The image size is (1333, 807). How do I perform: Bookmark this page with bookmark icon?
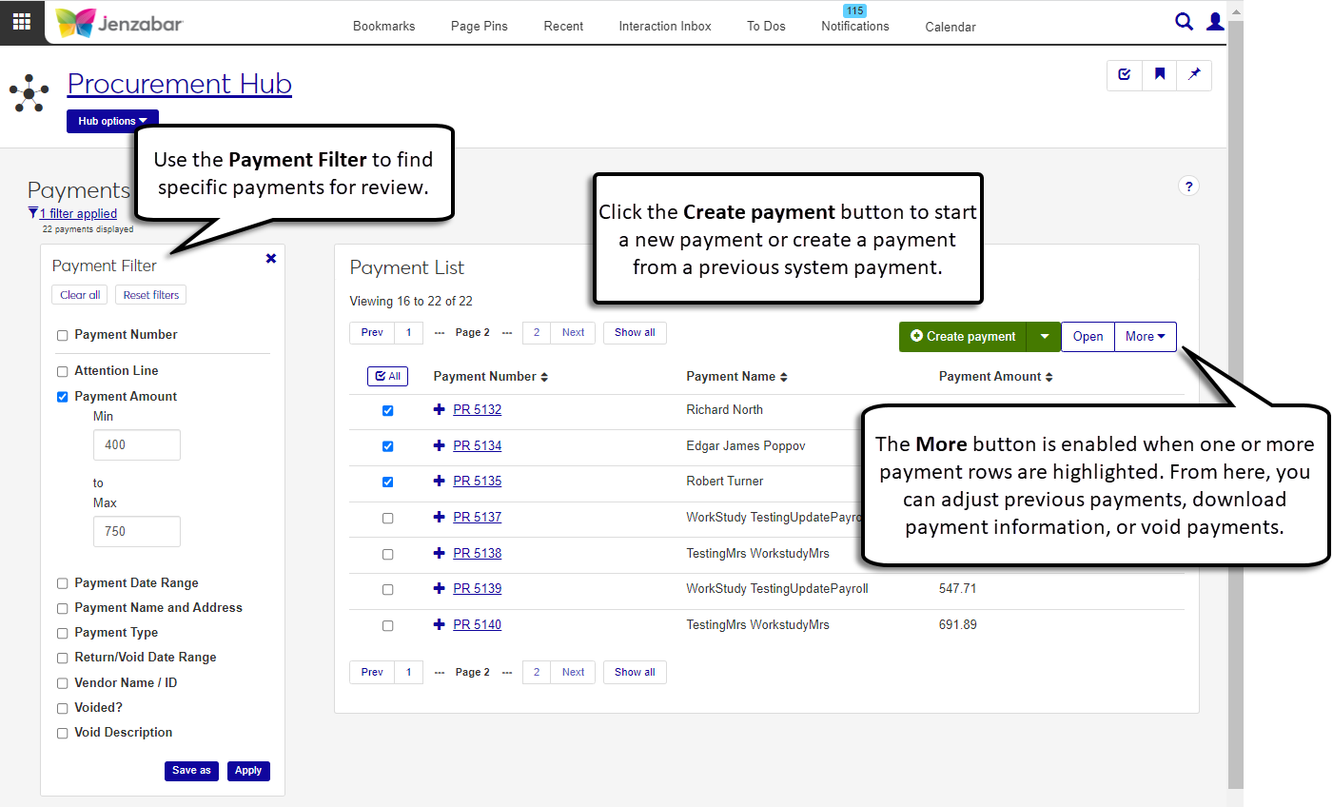pyautogui.click(x=1160, y=74)
